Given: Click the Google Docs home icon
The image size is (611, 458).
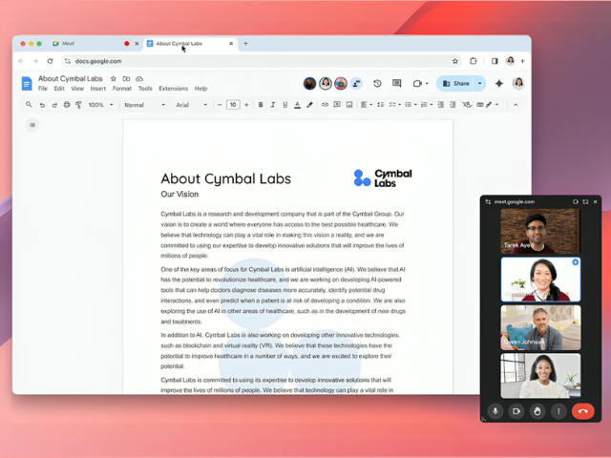Looking at the screenshot, I should click(x=27, y=83).
